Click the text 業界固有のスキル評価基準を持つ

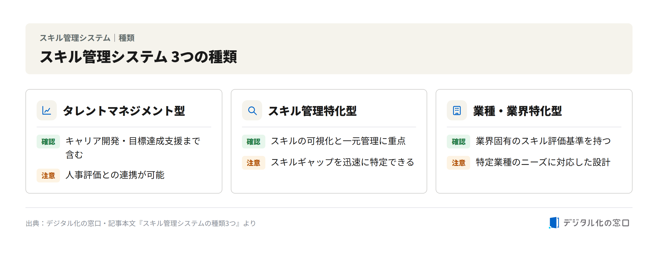click(x=543, y=141)
